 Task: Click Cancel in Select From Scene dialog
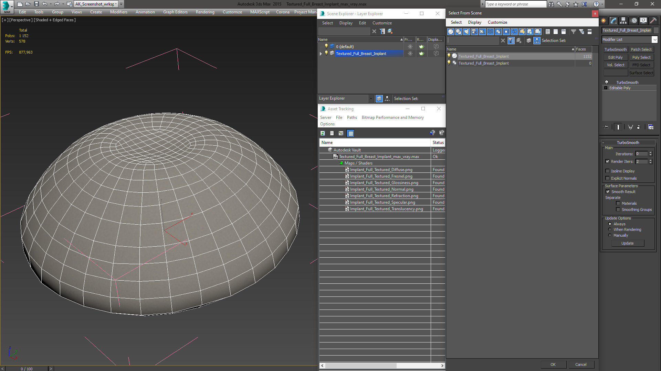tap(581, 364)
